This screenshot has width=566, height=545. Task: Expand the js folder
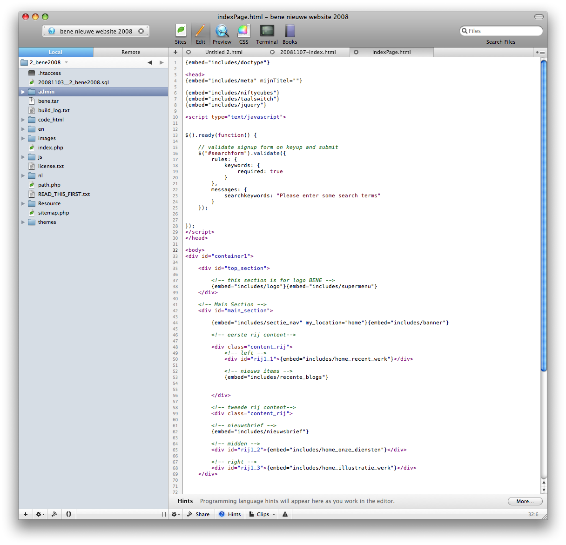[x=23, y=157]
